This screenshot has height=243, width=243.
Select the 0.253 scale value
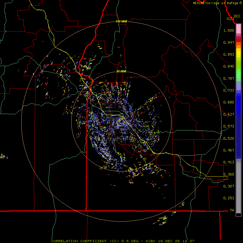(229, 198)
